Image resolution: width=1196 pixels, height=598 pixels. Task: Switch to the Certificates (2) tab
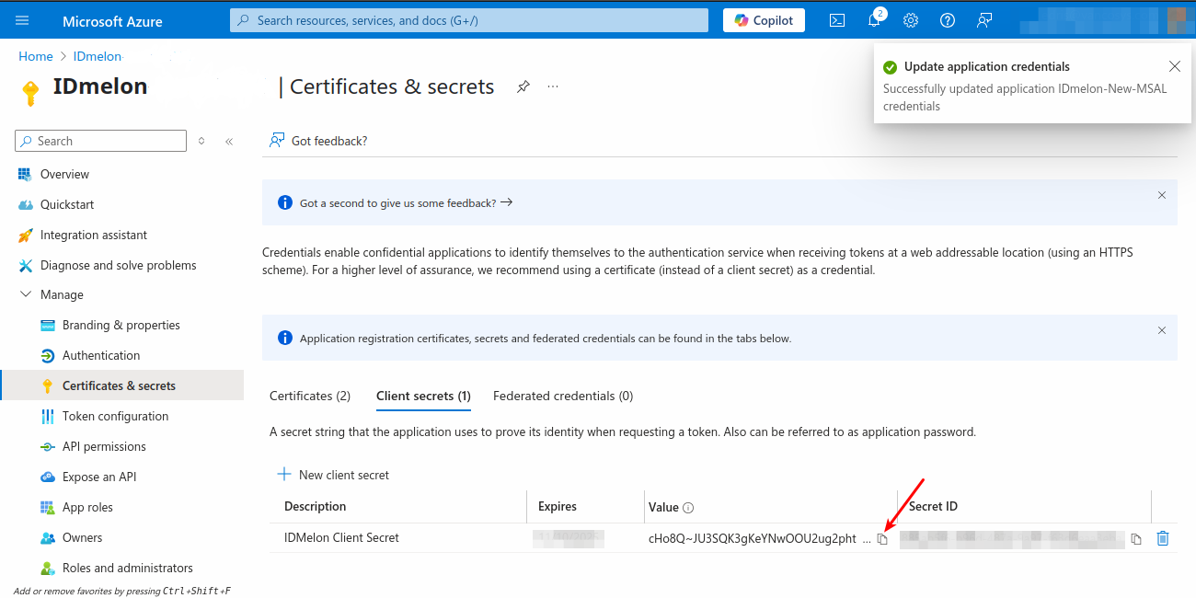coord(310,396)
